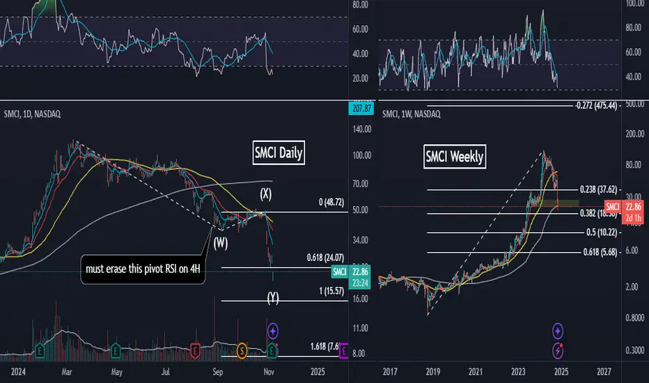
Task: Click the orange S stock split marker
Action: click(x=242, y=351)
